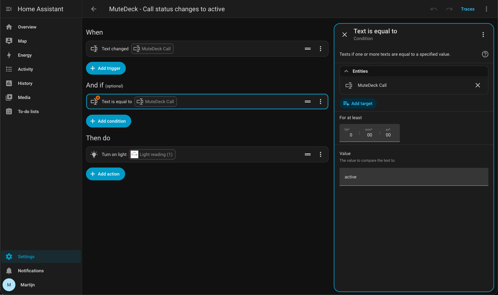Go back with the arrow icon
This screenshot has width=498, height=295.
(x=94, y=9)
